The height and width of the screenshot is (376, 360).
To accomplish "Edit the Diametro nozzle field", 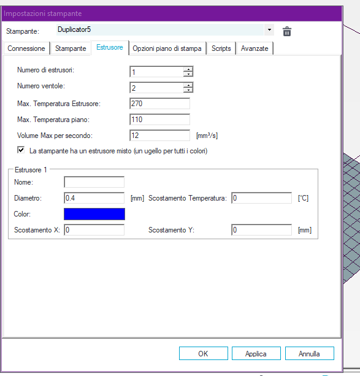I will tap(94, 198).
